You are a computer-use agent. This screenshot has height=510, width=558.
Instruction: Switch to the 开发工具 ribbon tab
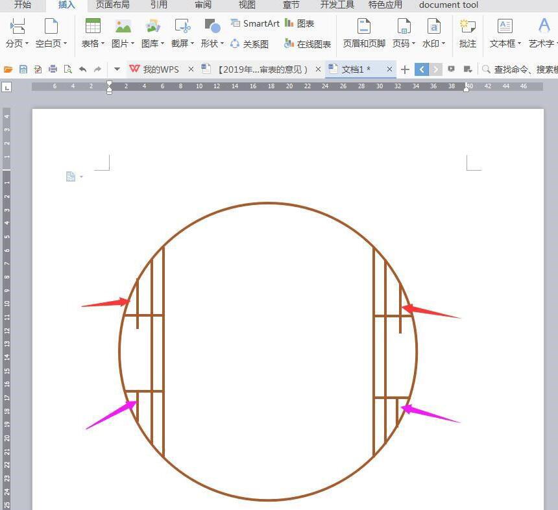click(337, 5)
